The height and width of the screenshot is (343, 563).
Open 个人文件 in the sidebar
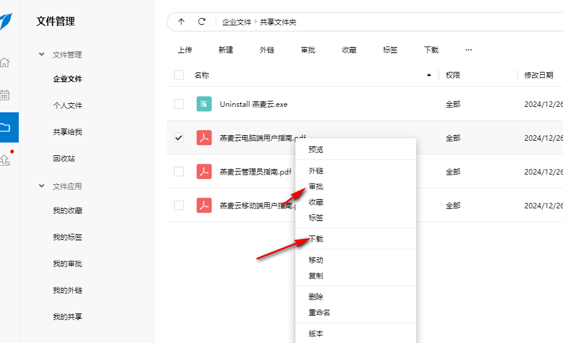[x=68, y=106]
